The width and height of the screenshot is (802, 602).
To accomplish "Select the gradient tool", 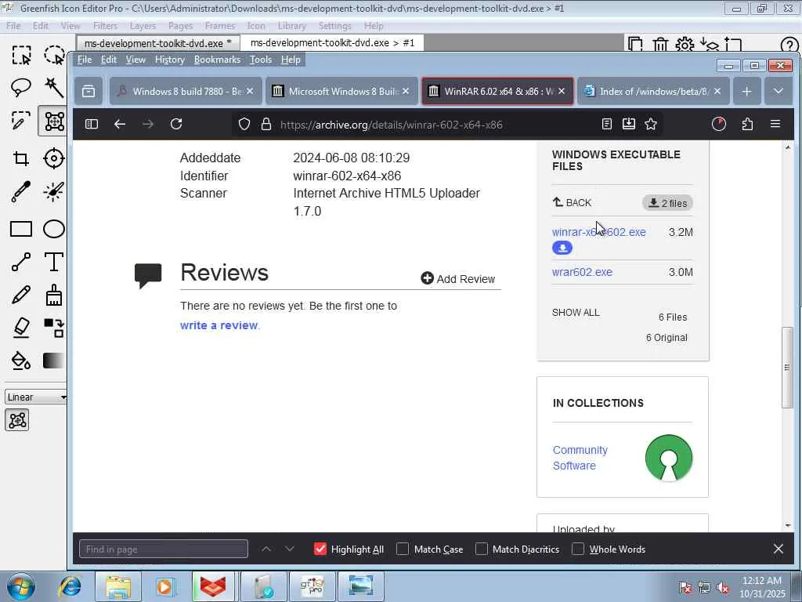I will coord(54,361).
